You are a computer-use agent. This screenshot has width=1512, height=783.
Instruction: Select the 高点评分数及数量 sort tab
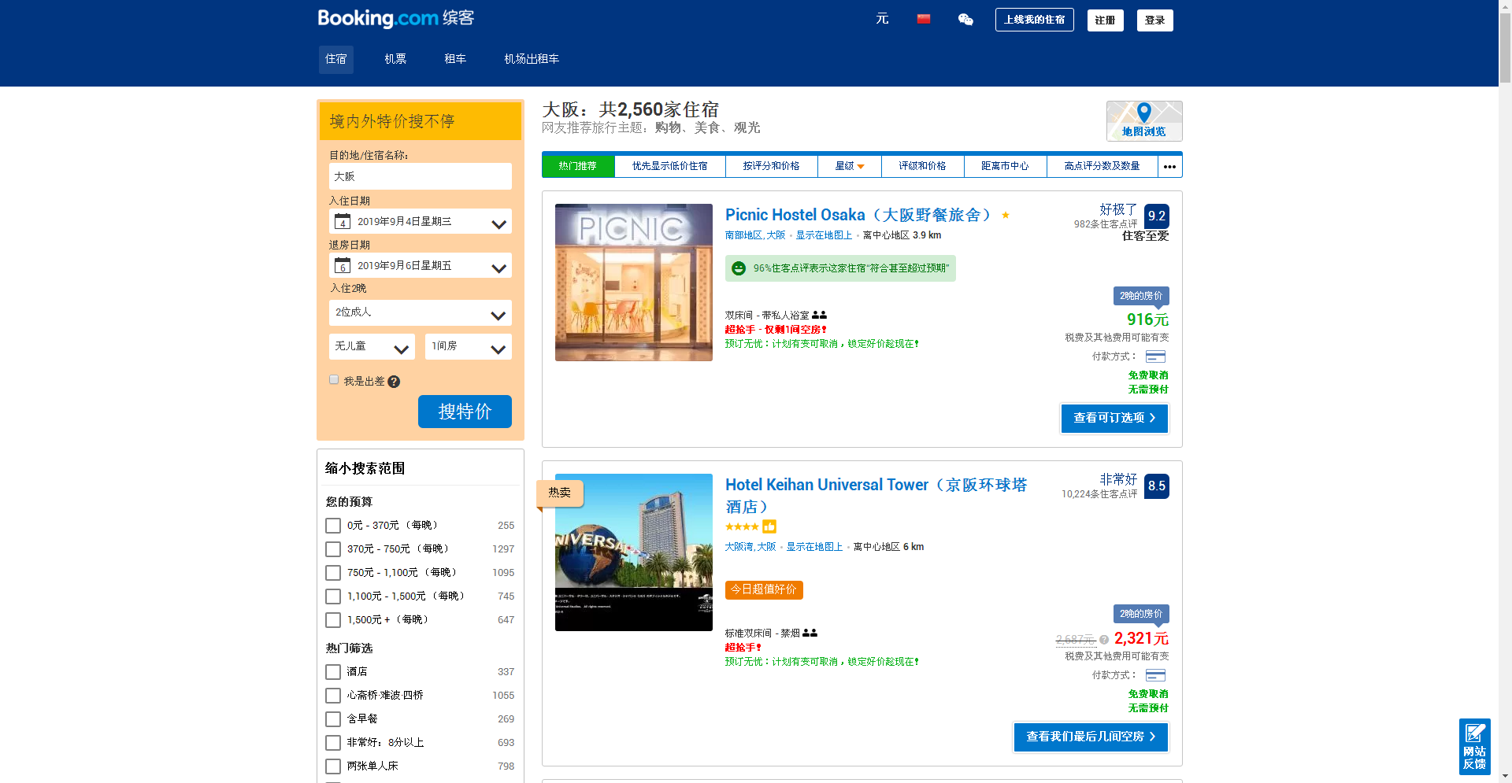coord(1102,166)
